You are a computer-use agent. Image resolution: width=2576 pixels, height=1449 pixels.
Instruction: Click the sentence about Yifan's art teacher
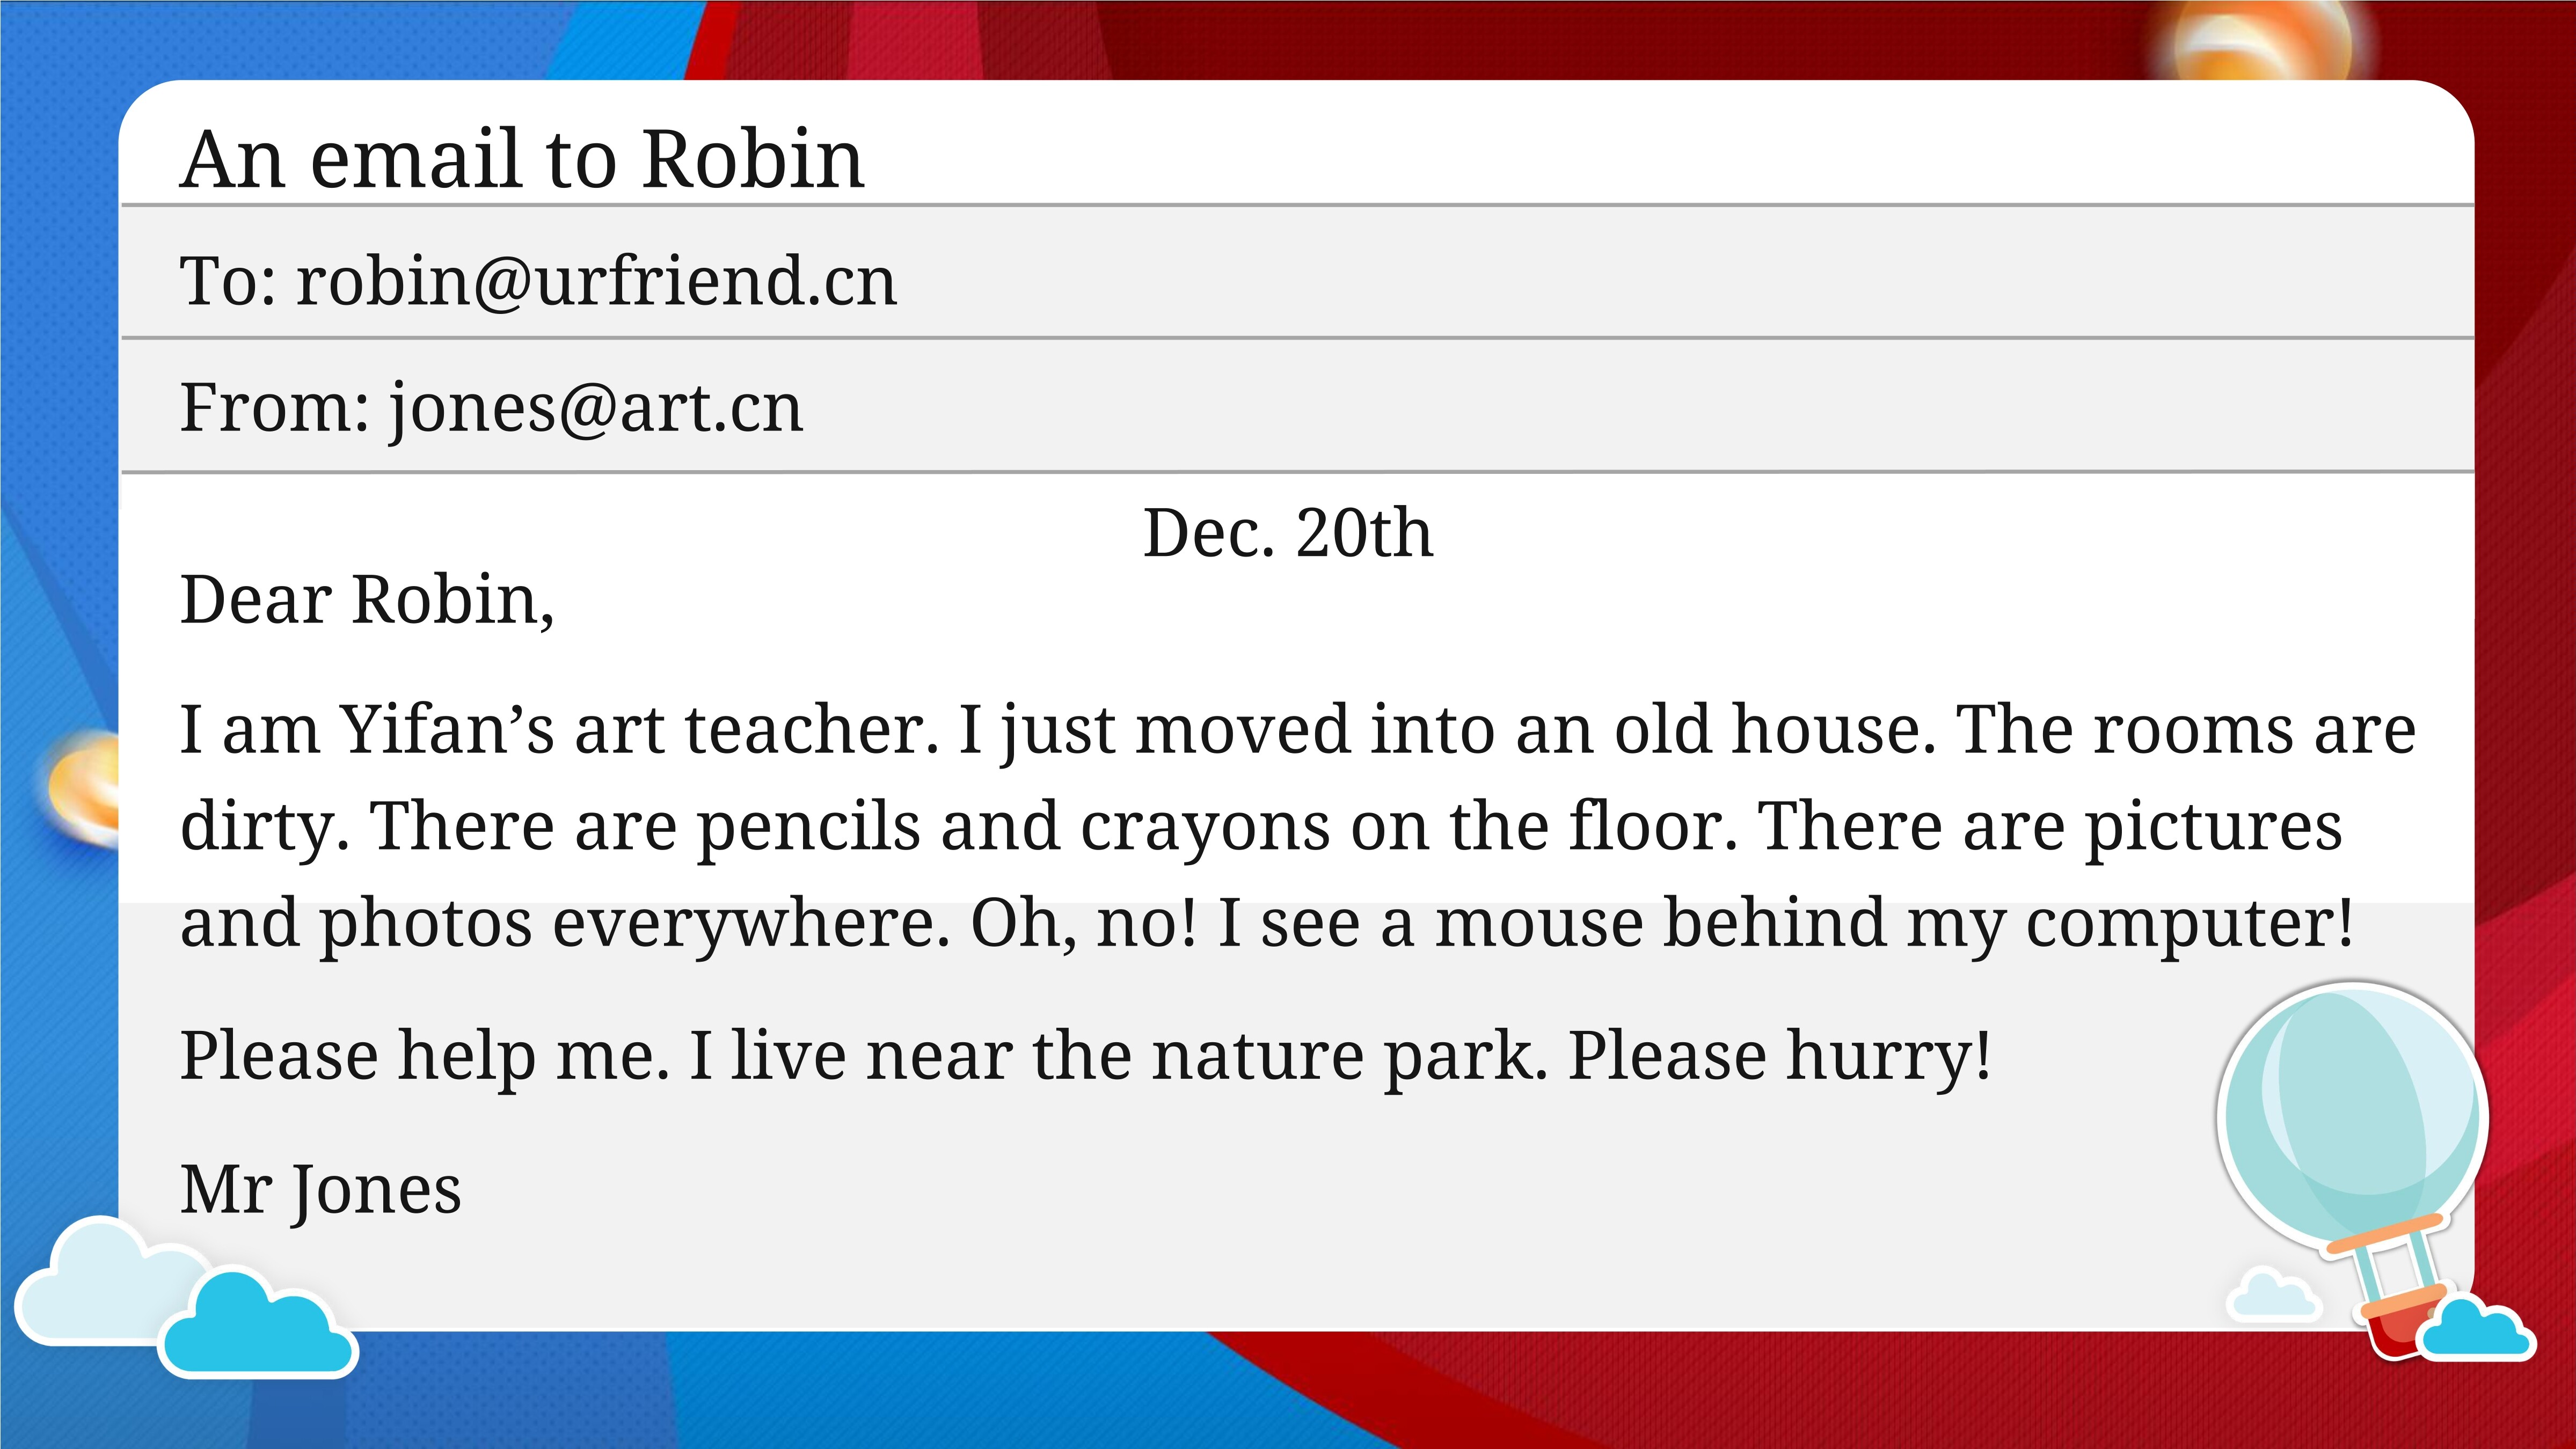560,729
